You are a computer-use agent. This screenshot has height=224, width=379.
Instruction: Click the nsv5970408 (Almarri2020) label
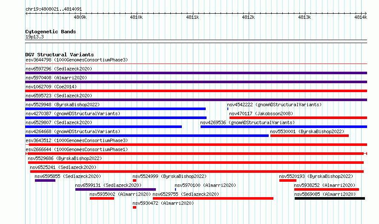[x=56, y=78]
